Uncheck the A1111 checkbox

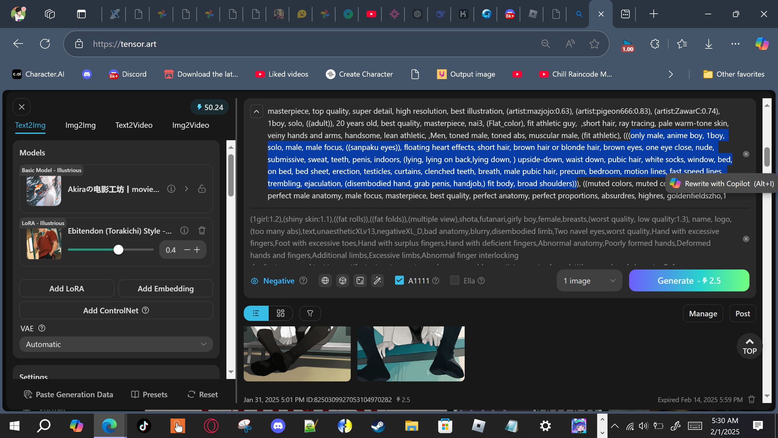pos(399,280)
